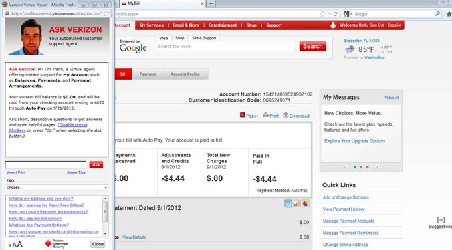Open a new tab with plus button
The height and width of the screenshot is (250, 452).
tap(211, 3)
